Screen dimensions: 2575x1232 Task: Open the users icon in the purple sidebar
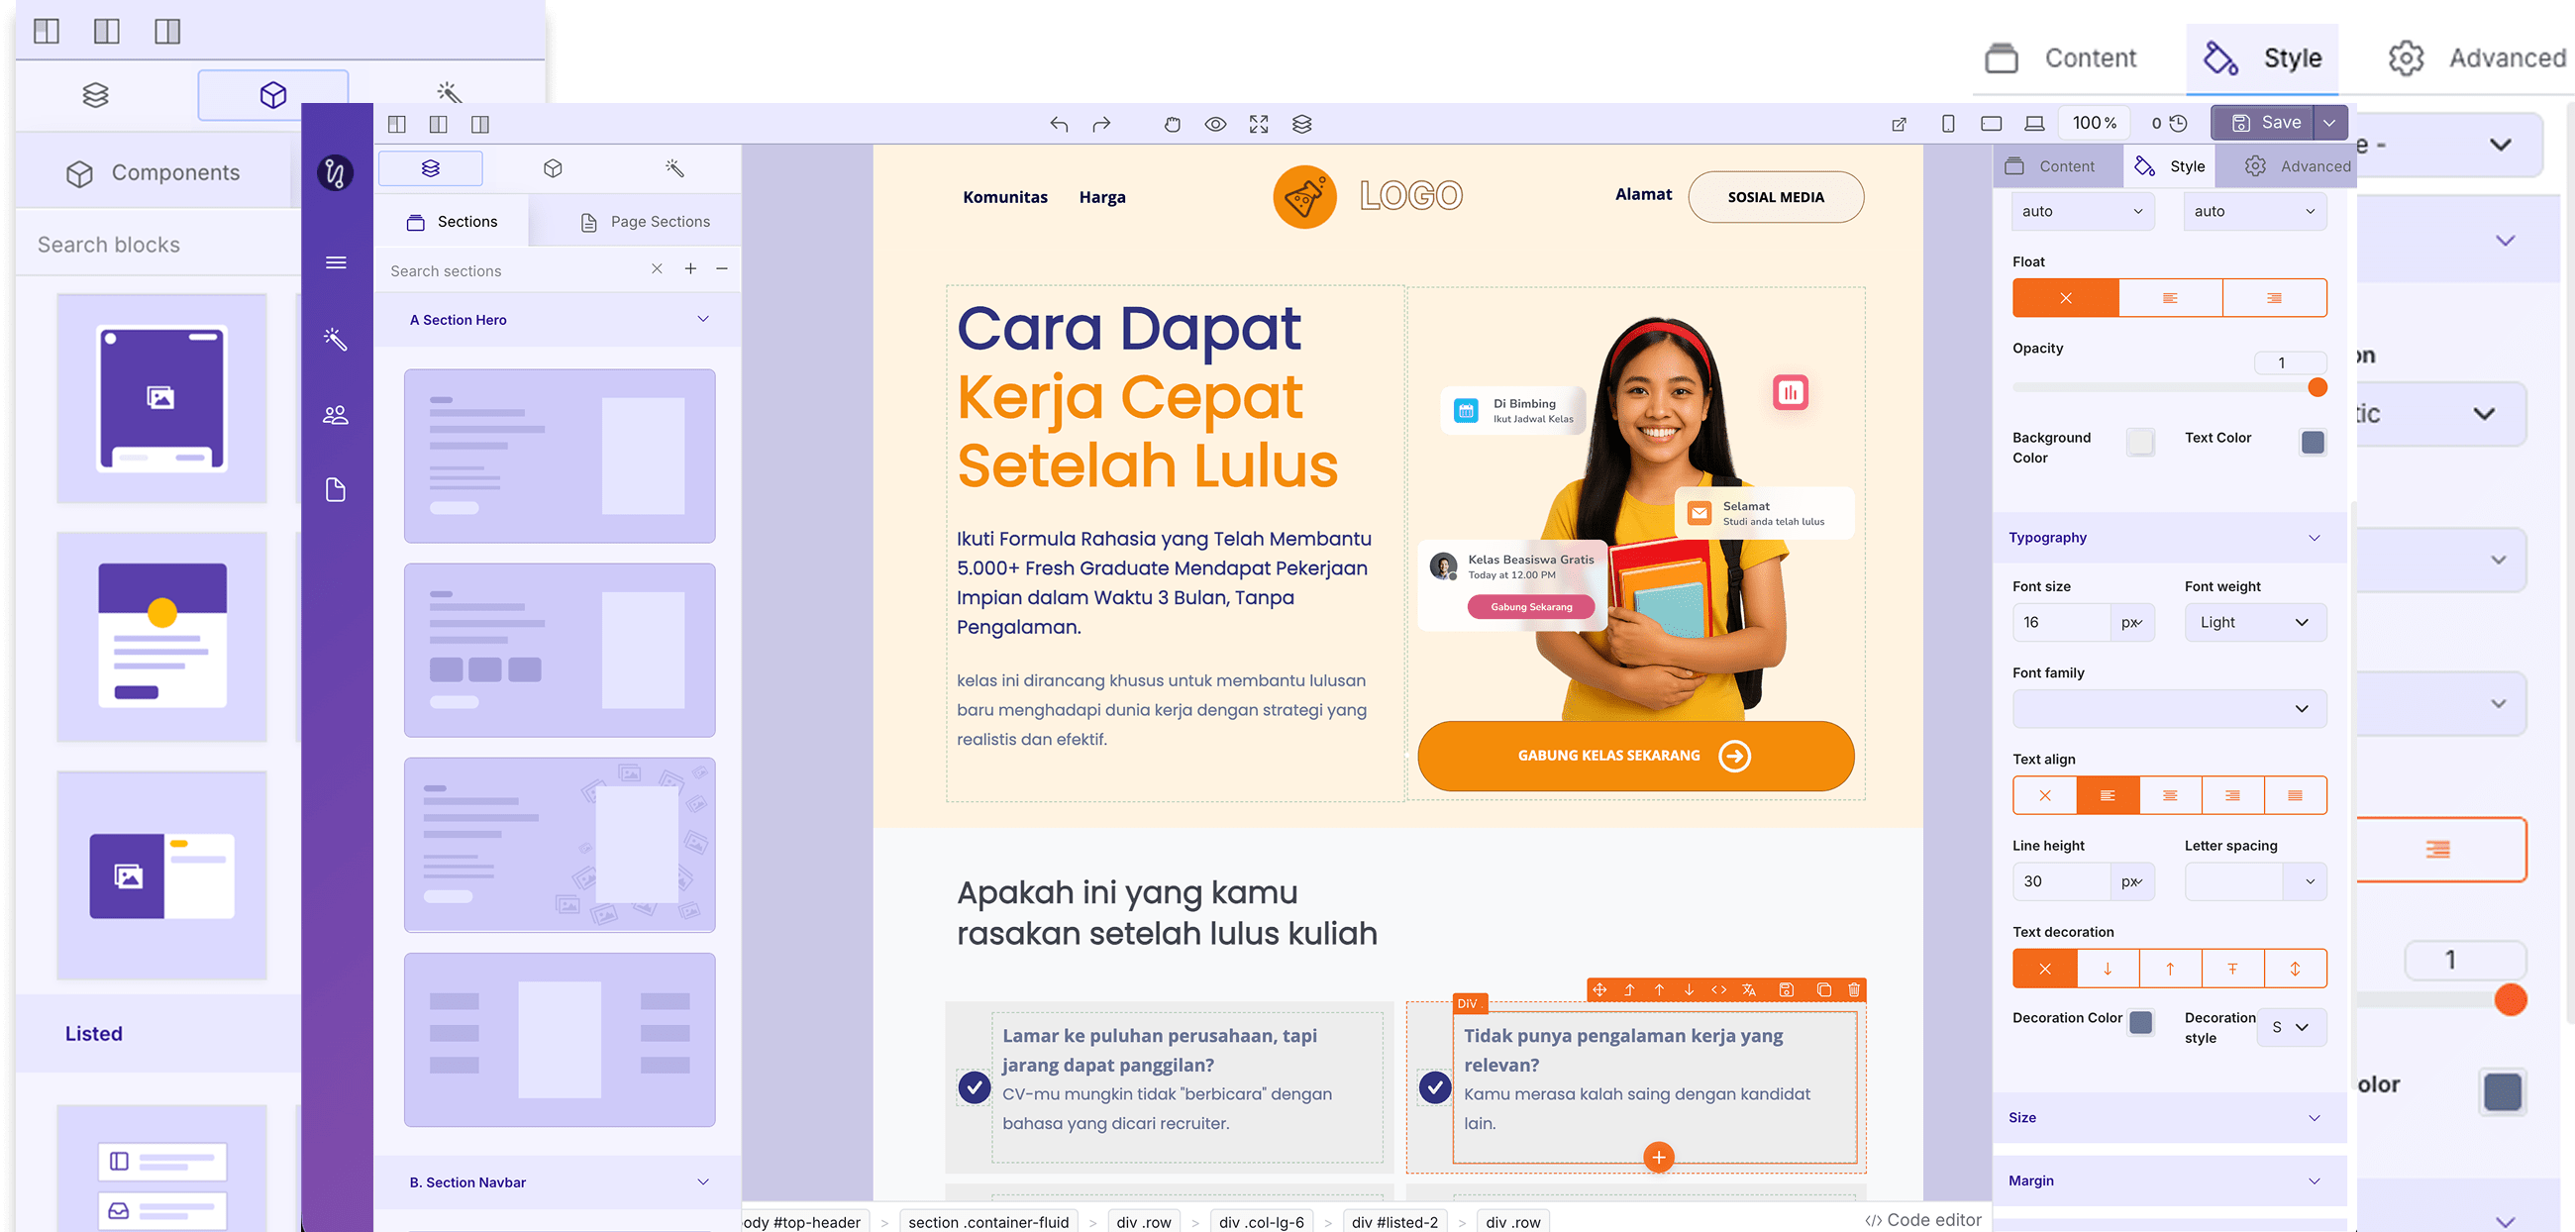(x=336, y=415)
